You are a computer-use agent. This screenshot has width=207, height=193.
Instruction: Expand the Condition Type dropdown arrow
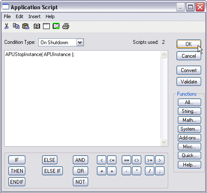tap(80, 43)
